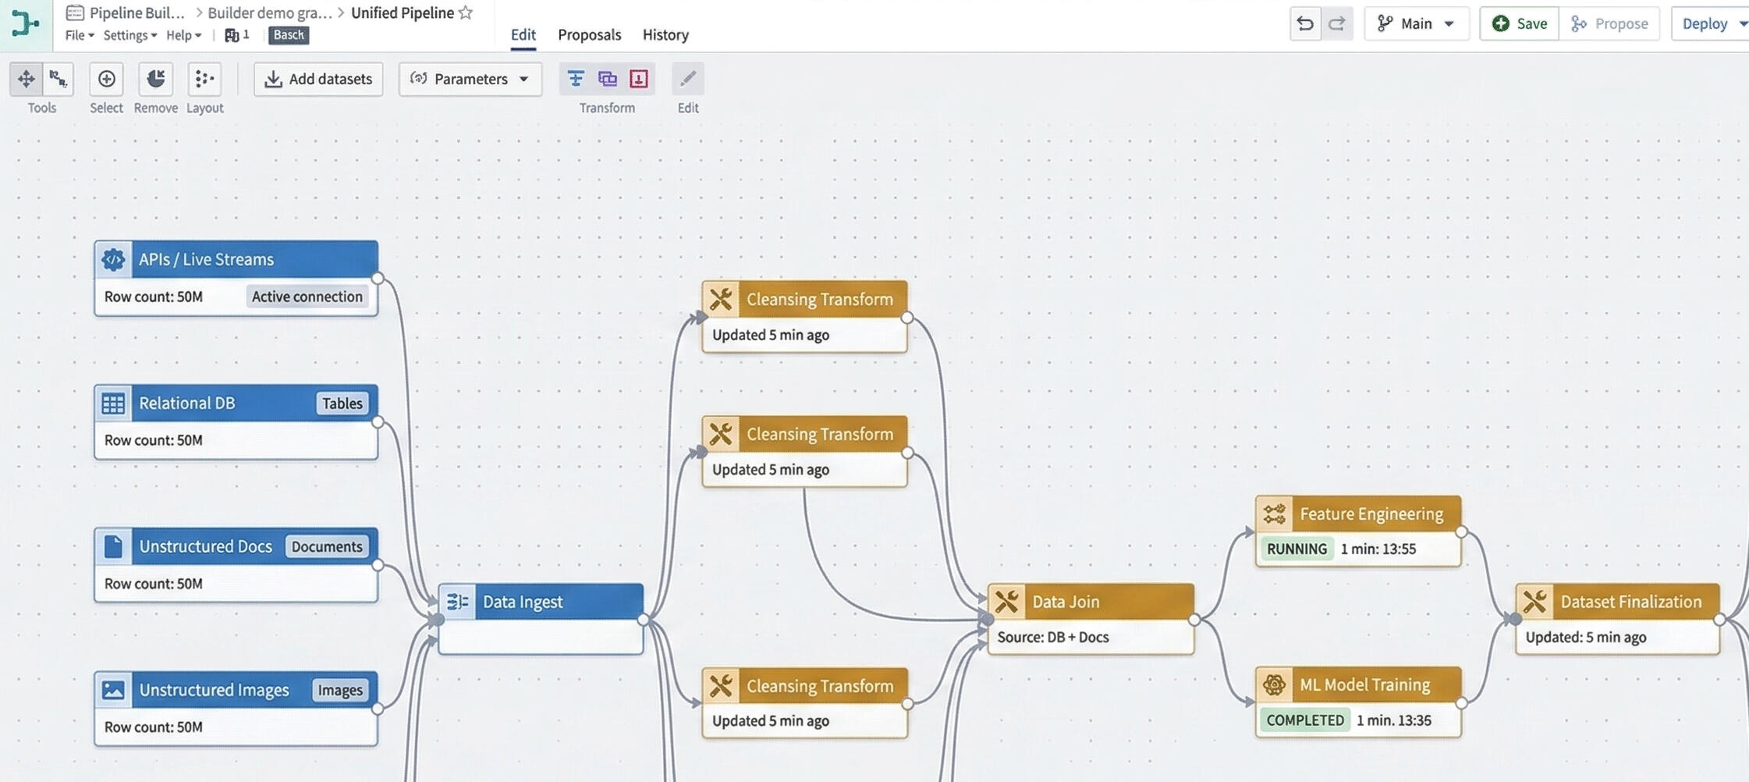
Task: Open the branch count indicator beside Help
Action: point(235,35)
